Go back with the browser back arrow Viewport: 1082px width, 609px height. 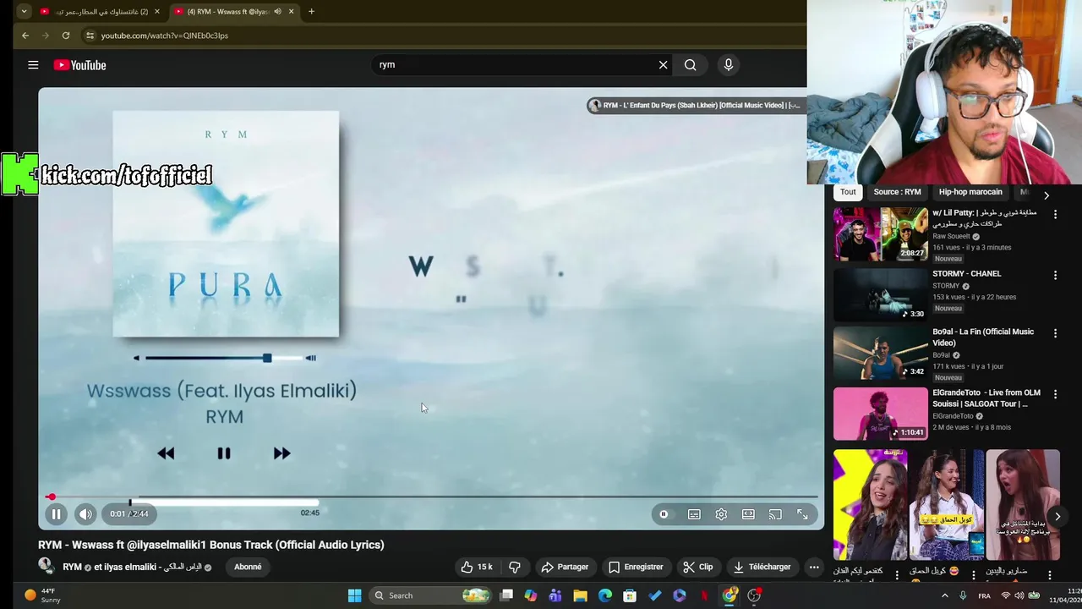[x=25, y=36]
